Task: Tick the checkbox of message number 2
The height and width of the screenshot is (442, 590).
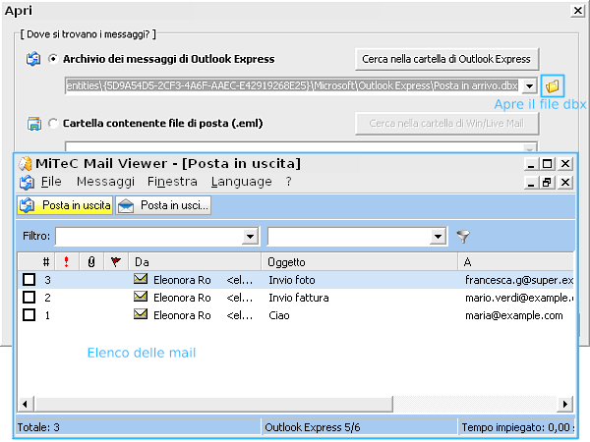Action: [x=29, y=298]
